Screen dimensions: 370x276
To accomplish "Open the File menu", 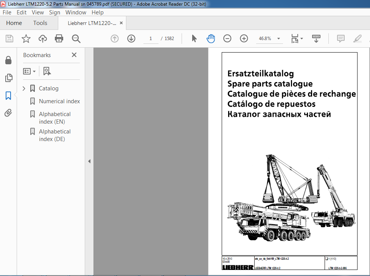I will (x=7, y=12).
